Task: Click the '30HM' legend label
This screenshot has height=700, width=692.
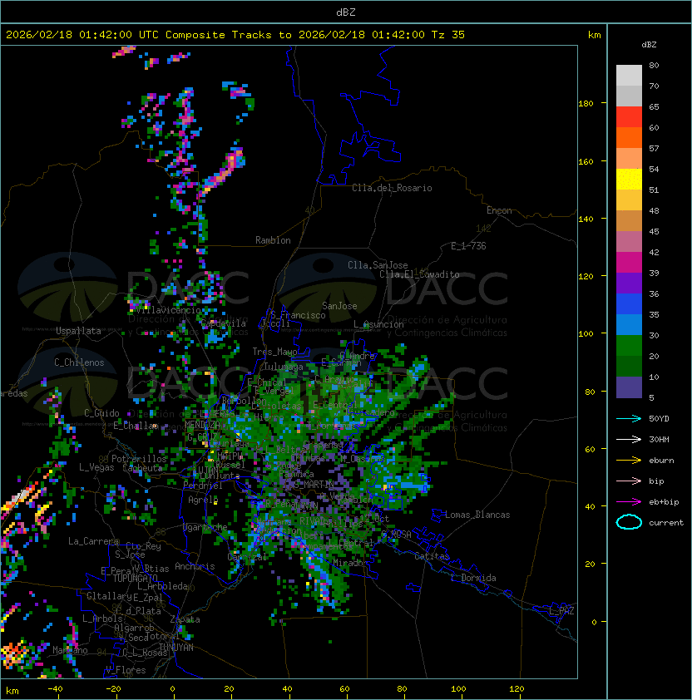Action: tap(659, 439)
